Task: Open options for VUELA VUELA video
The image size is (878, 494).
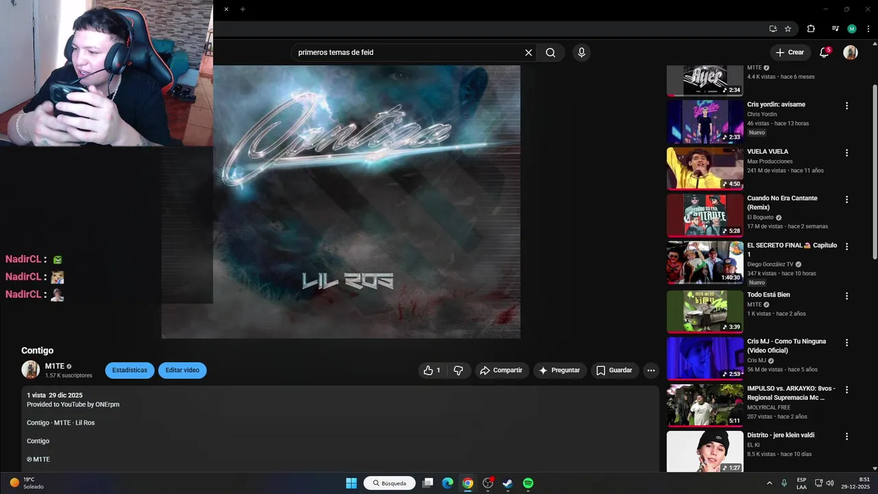Action: coord(846,152)
